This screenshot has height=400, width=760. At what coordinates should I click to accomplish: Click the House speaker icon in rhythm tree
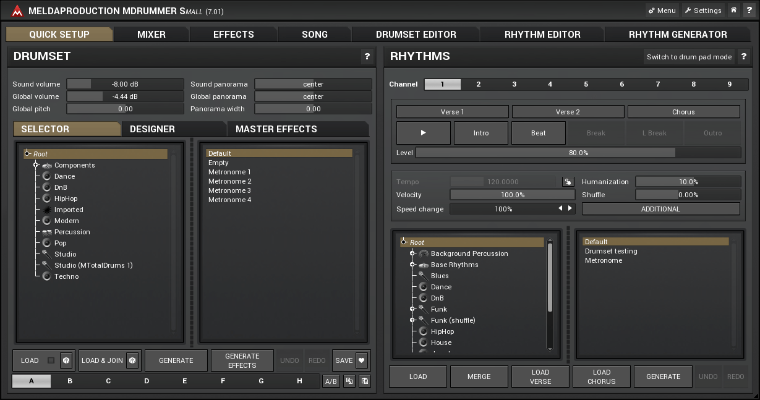pos(424,343)
